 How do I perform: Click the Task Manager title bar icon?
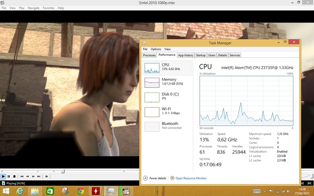click(x=144, y=43)
